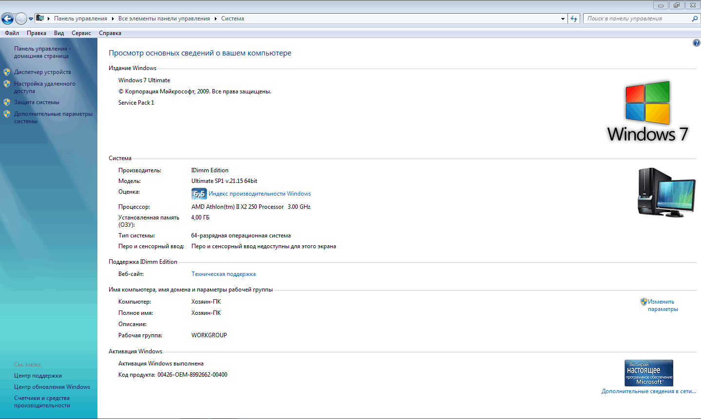Click the Control Panel icon in address bar
The width and height of the screenshot is (701, 419).
40,18
